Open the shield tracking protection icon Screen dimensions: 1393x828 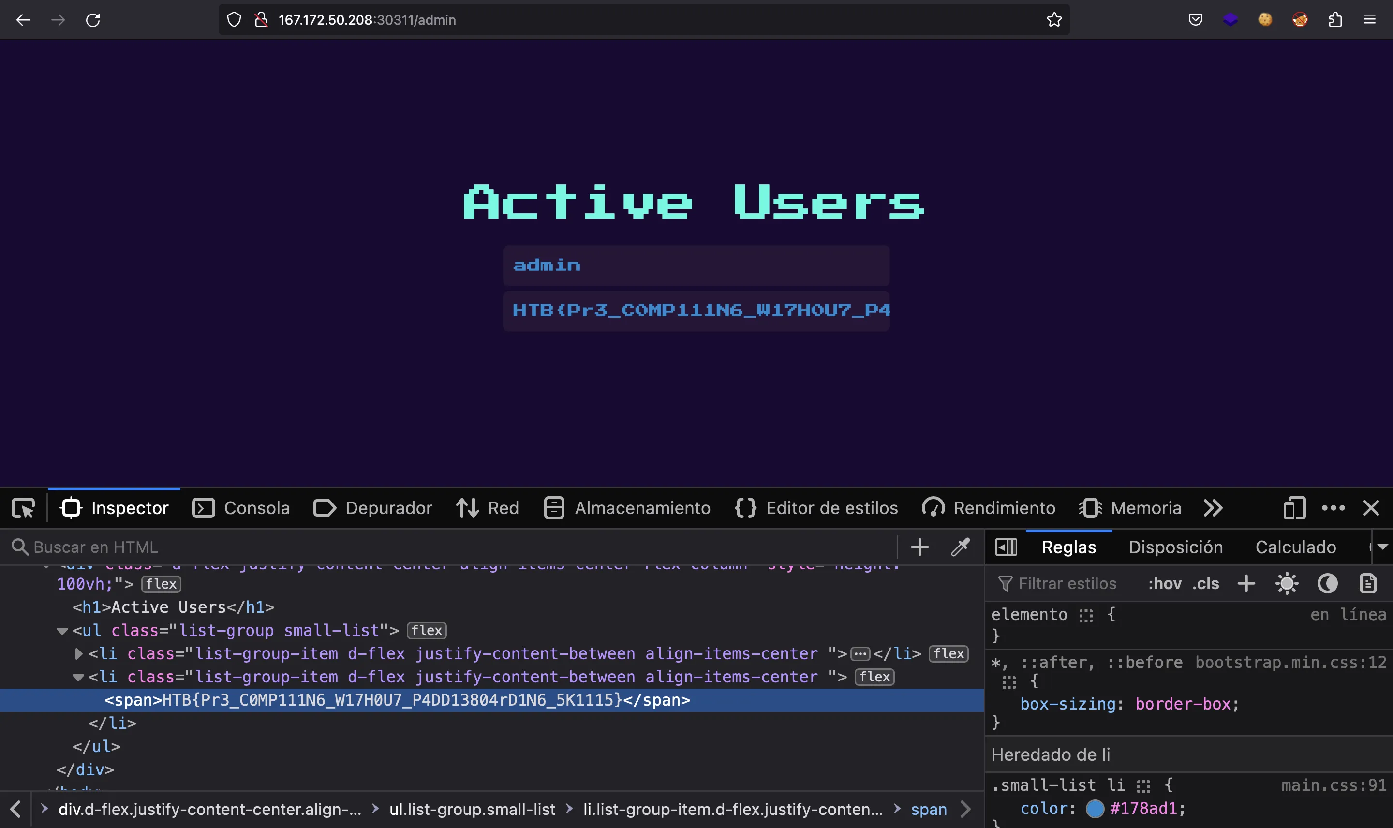[x=234, y=20]
